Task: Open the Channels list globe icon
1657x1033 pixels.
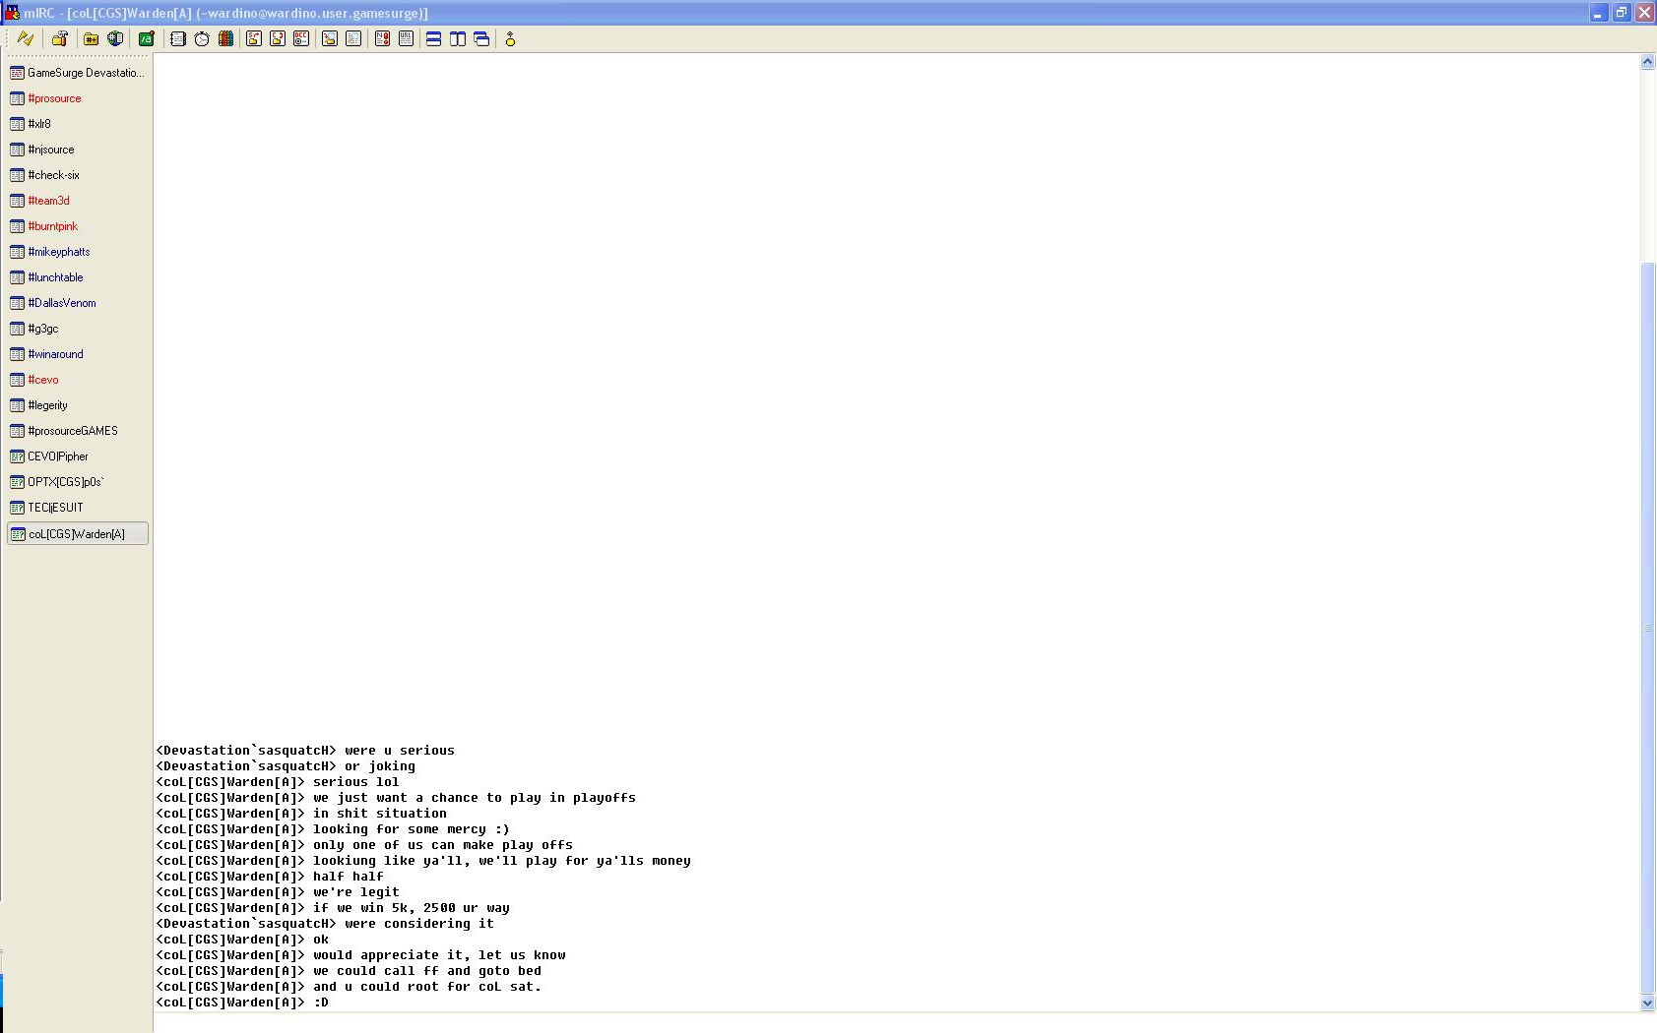Action: click(x=115, y=38)
